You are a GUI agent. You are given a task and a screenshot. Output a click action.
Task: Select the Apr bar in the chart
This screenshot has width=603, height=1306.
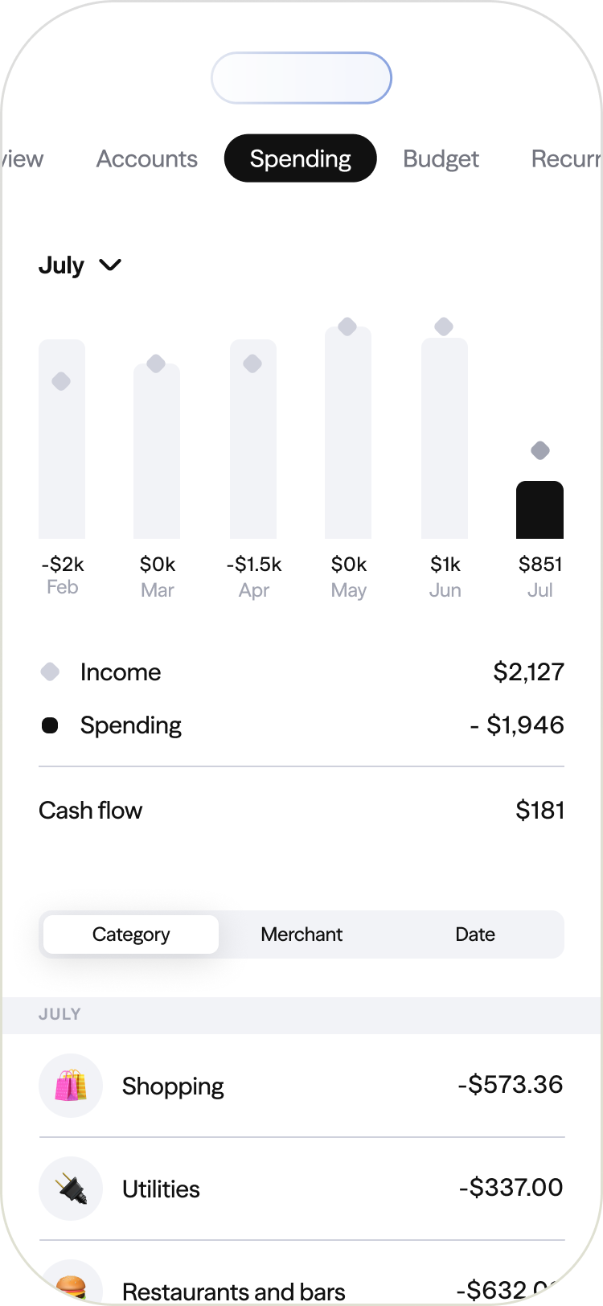tap(253, 450)
